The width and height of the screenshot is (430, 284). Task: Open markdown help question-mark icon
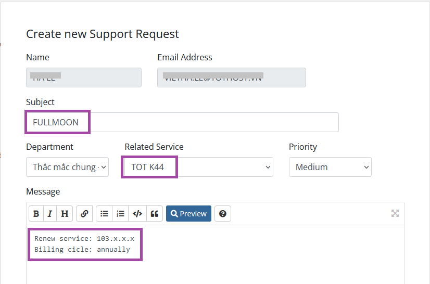click(x=223, y=214)
